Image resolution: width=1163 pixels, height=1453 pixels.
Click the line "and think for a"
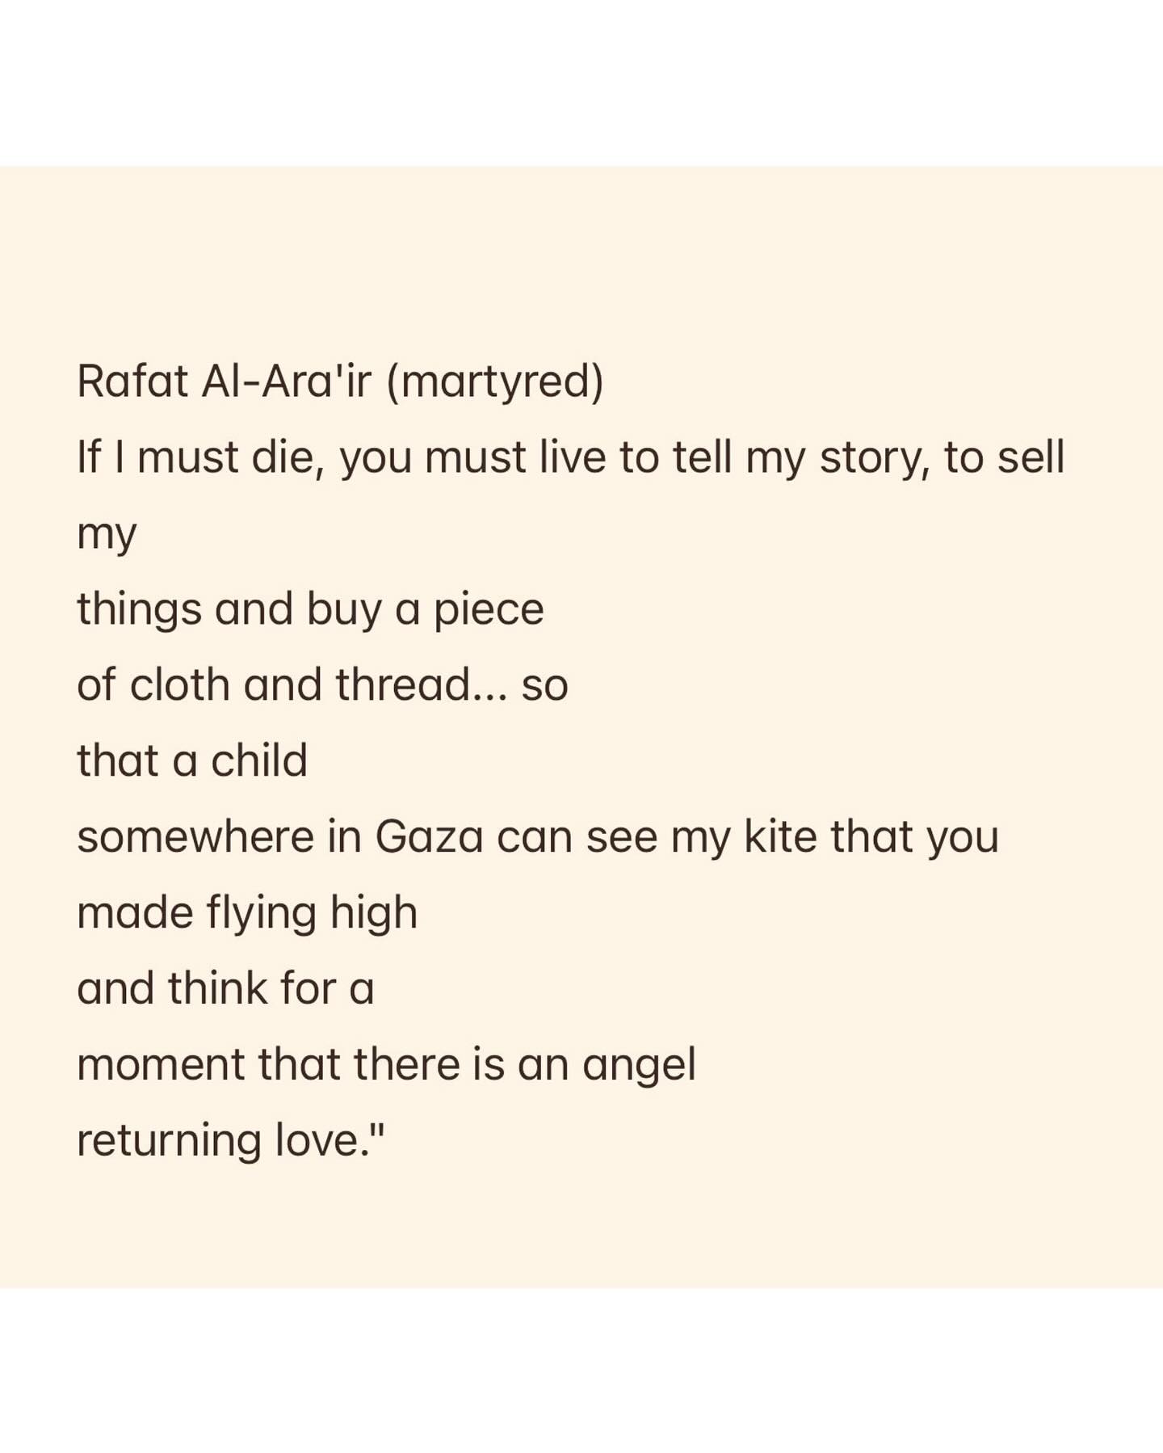pos(225,988)
